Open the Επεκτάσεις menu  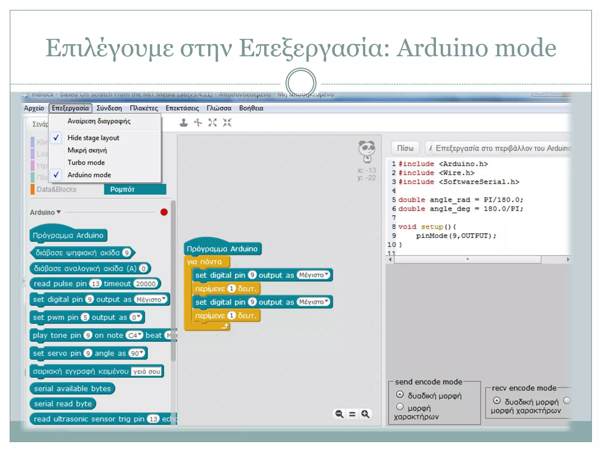coord(182,108)
